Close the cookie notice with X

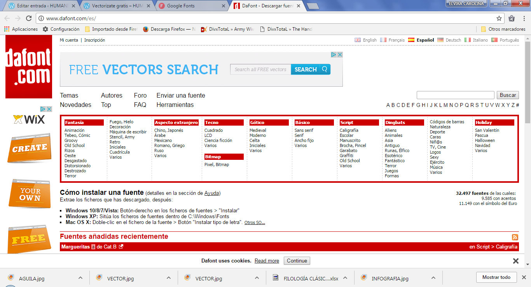515,261
